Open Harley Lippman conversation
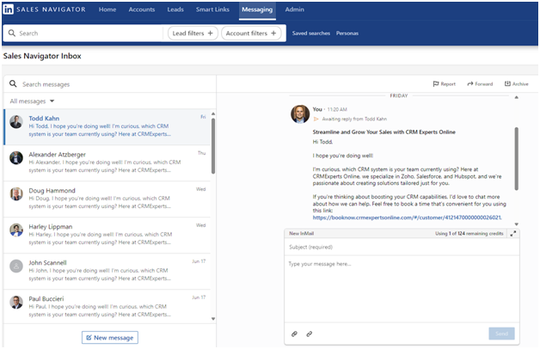Viewport: 540px width, 349px height. click(x=107, y=236)
